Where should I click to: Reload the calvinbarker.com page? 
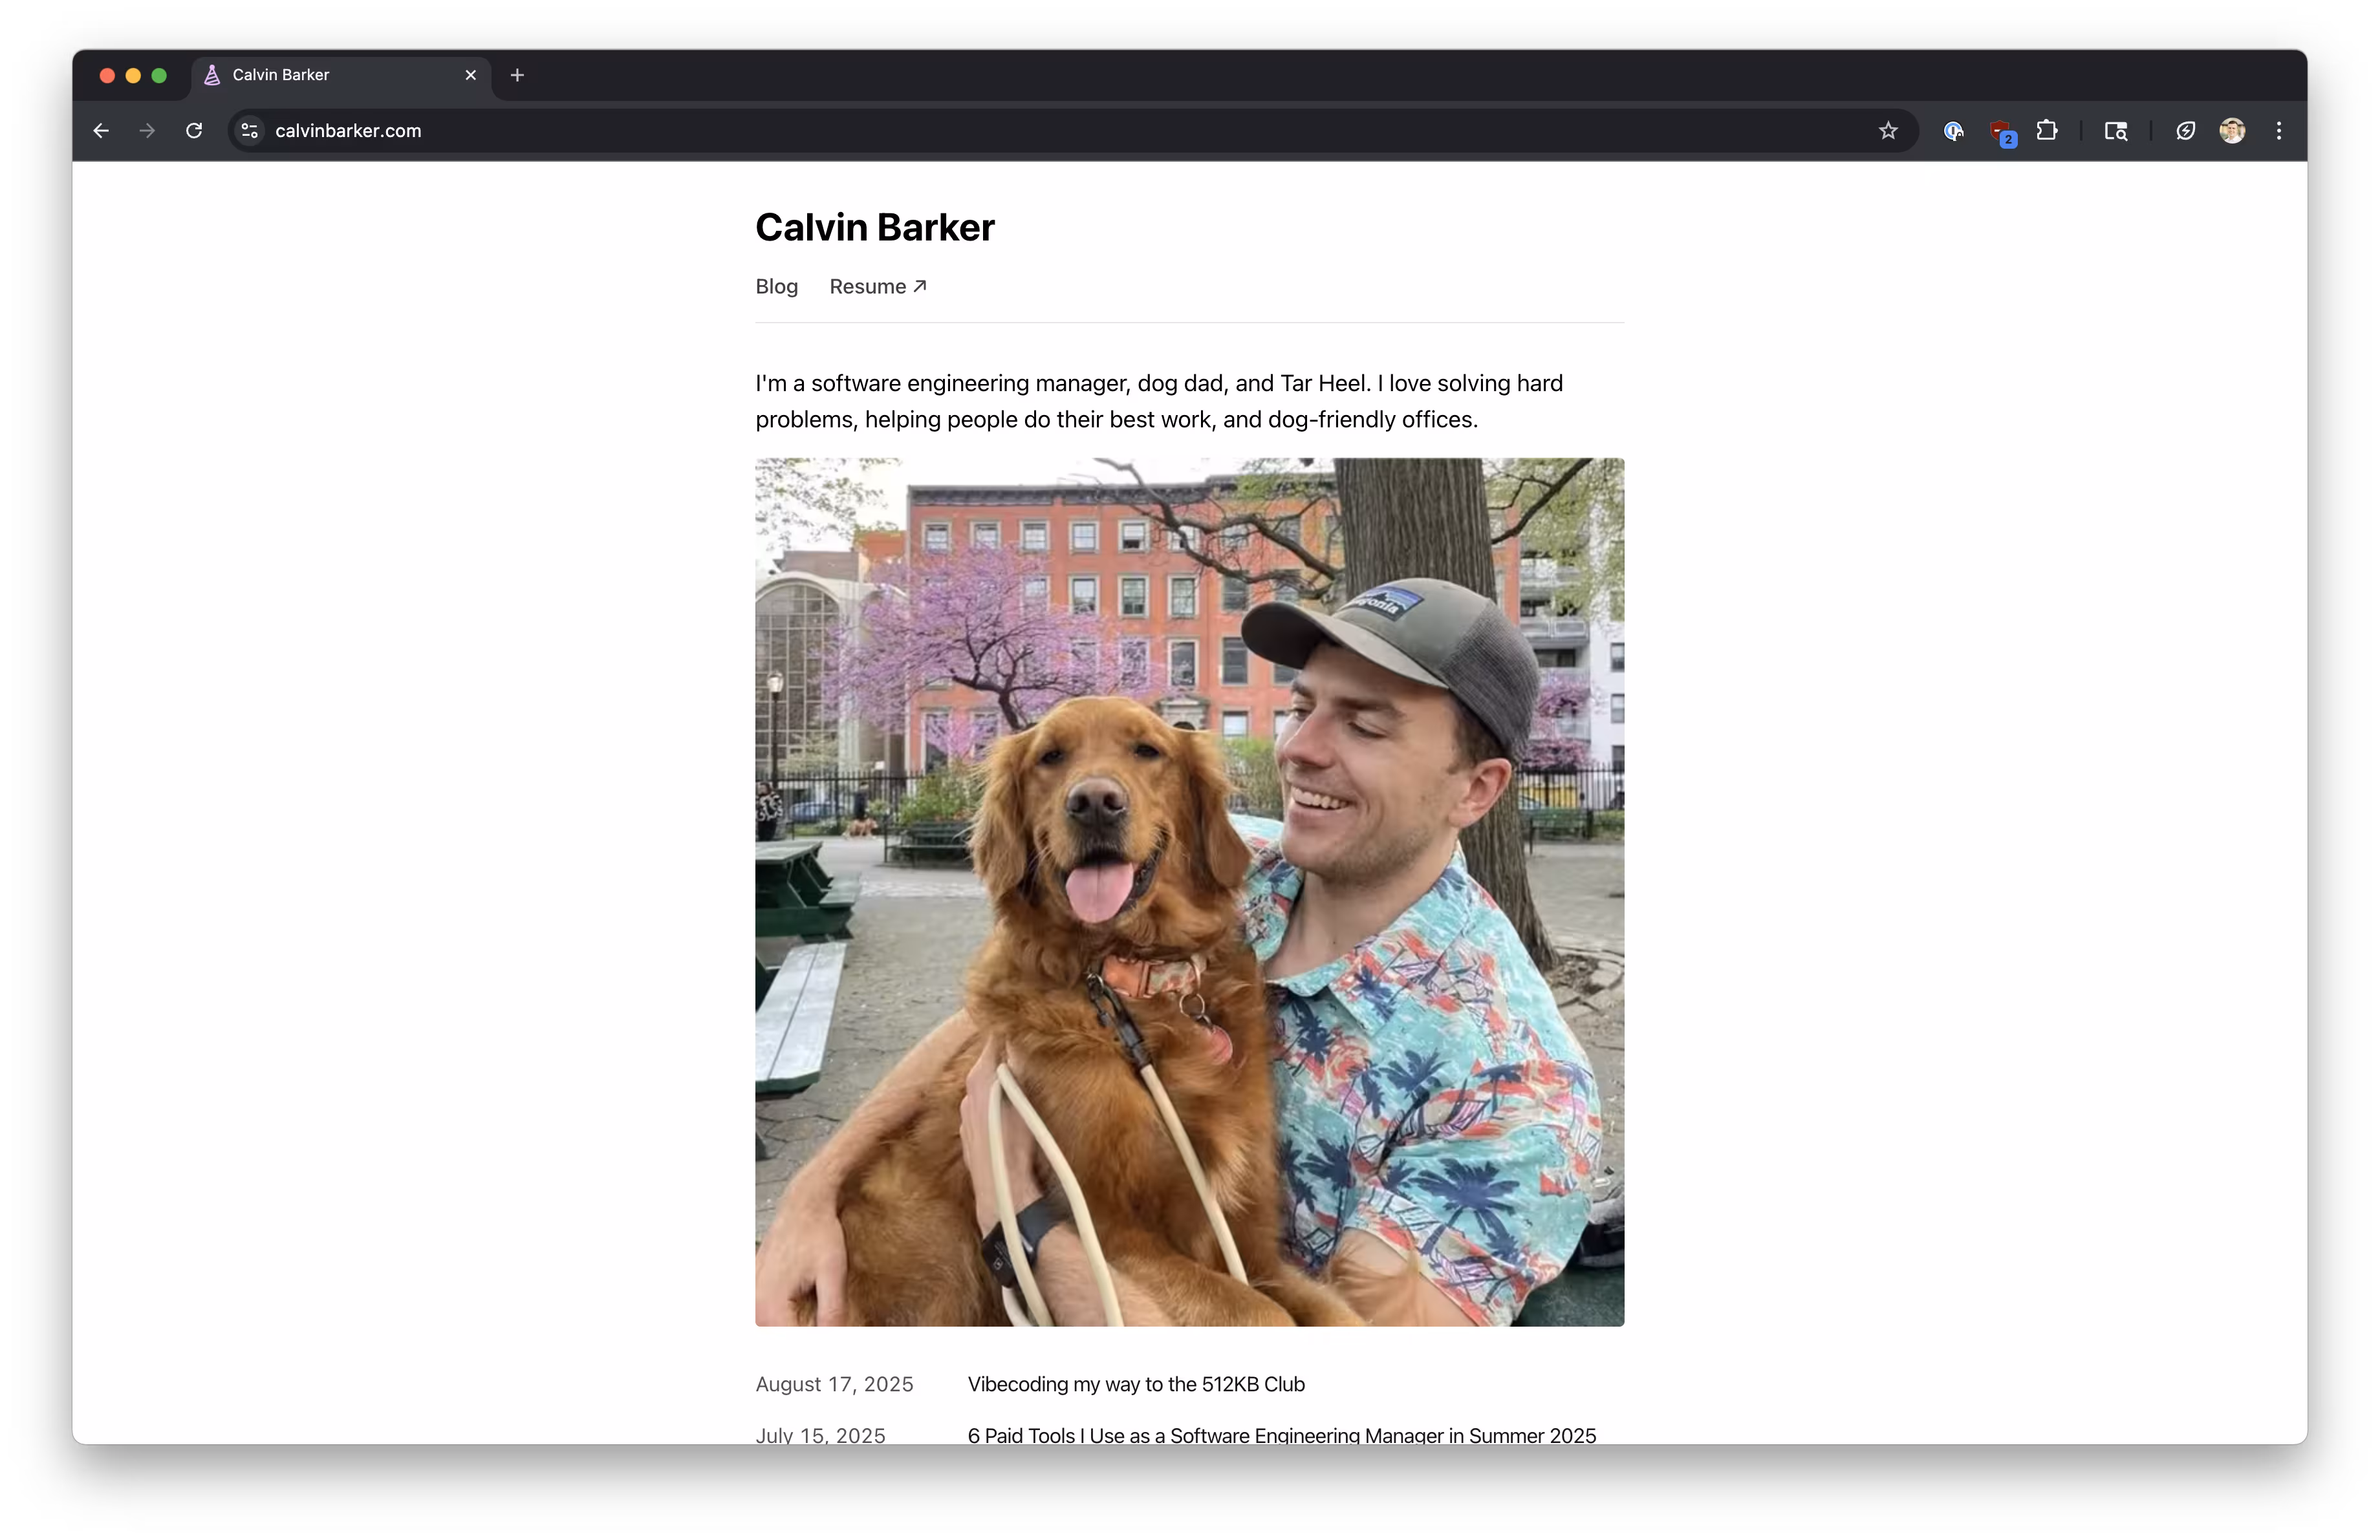194,130
